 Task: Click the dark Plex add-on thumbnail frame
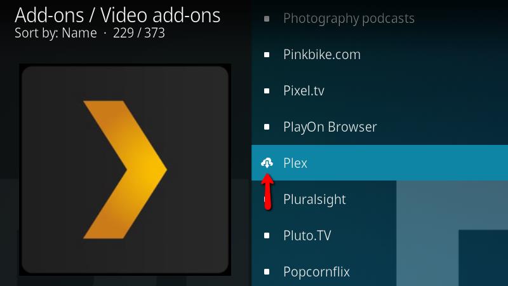tap(125, 170)
